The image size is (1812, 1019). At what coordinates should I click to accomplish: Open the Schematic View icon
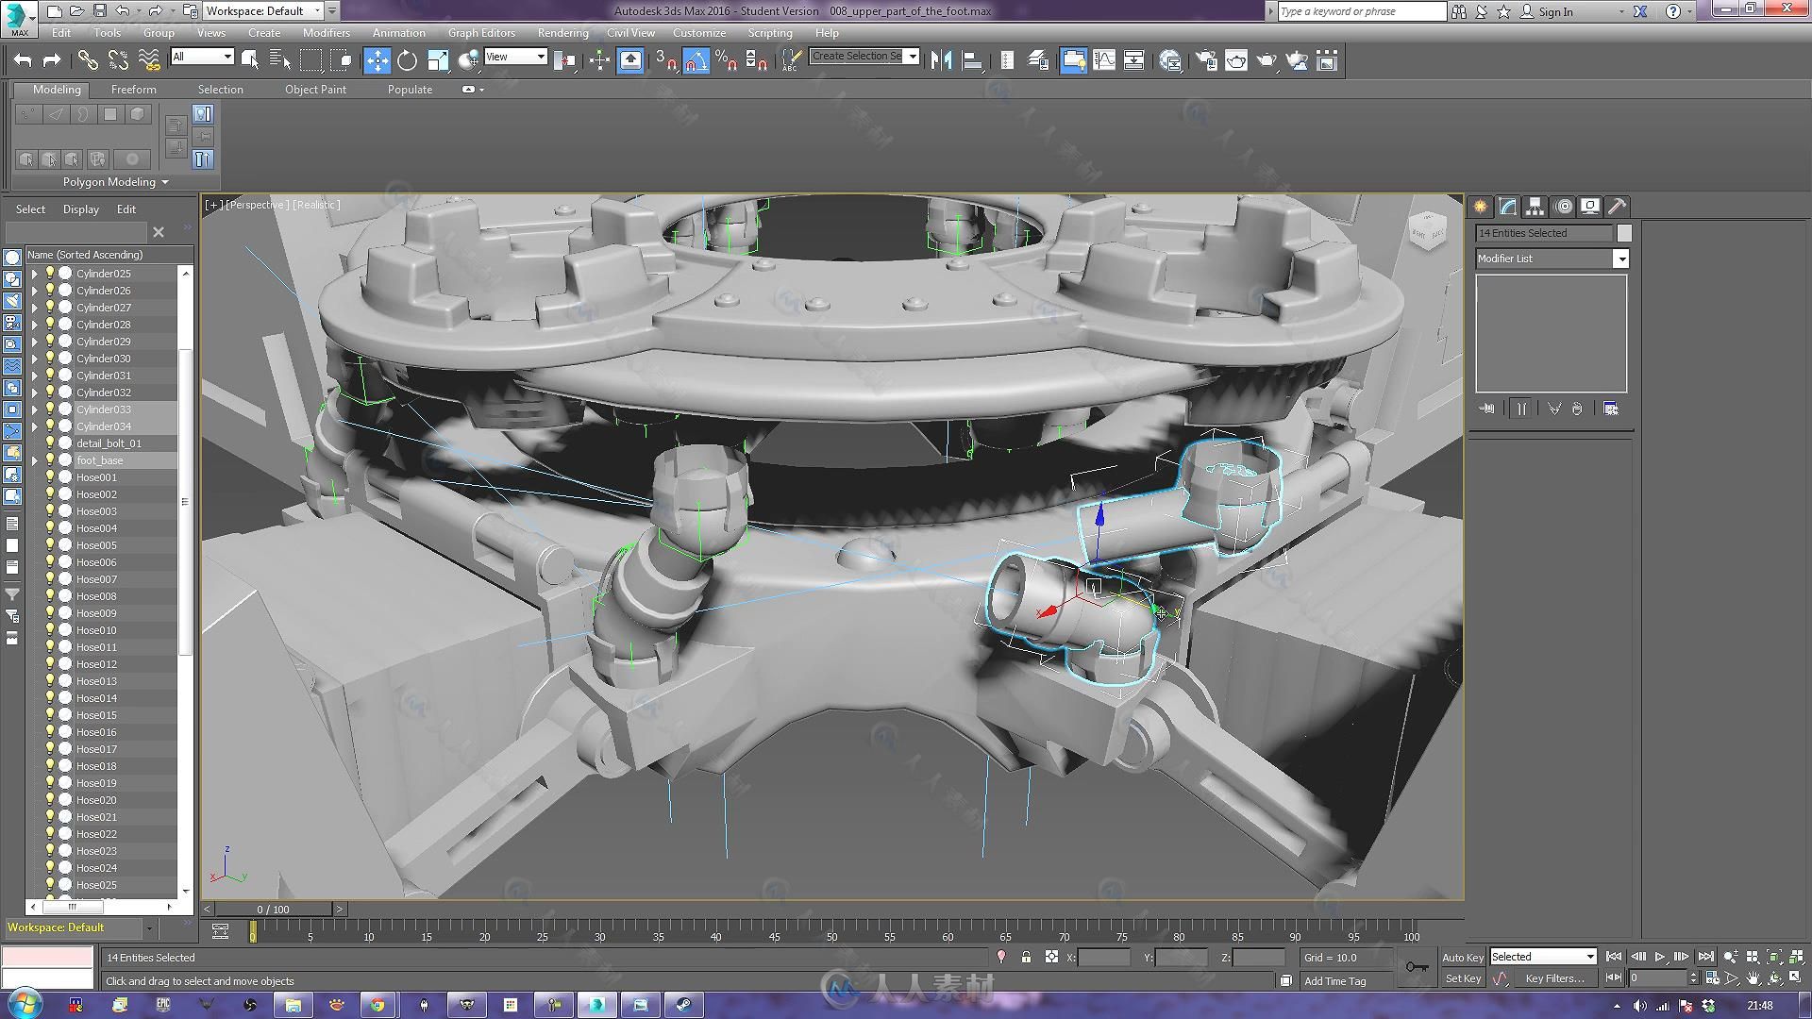[1134, 60]
